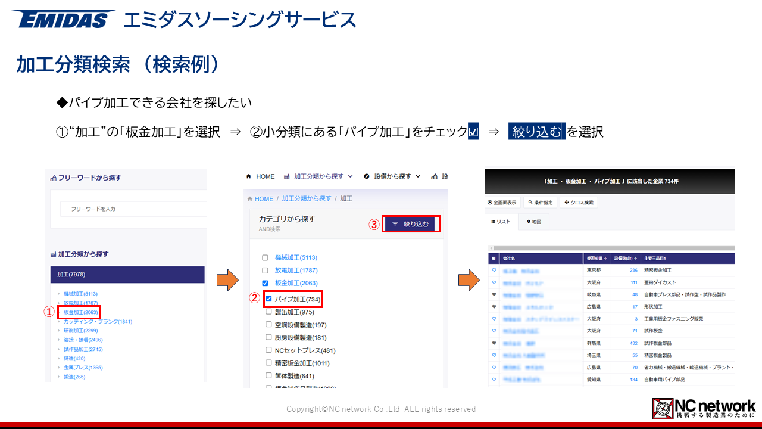Click the select-all icon in table header
The image size is (762, 429).
point(494,258)
